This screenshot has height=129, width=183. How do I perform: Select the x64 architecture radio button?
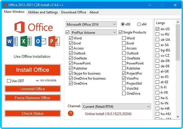[x=139, y=24]
